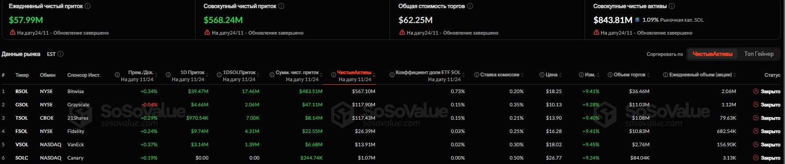Click info icon for 1D Приток column
This screenshot has width=785, height=164.
coord(168,74)
